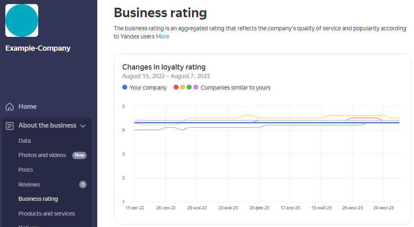Click the purple similar-company legend dot
This screenshot has height=227, width=414.
click(x=196, y=88)
